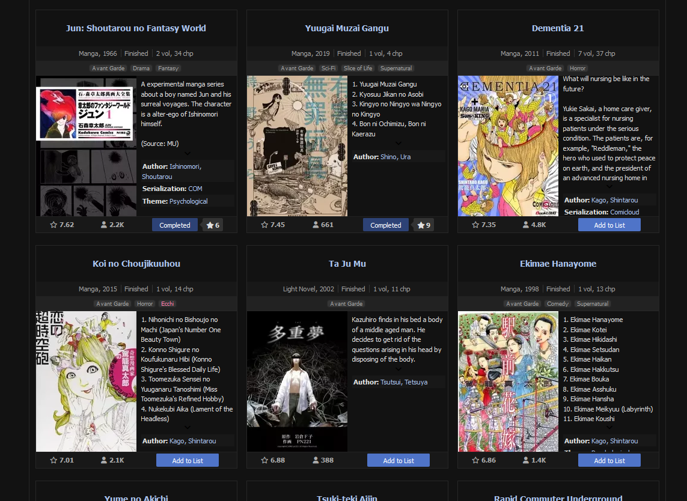Viewport: 687px width, 501px height.
Task: Open author Tsutsui, Tetsuya link
Action: click(404, 382)
